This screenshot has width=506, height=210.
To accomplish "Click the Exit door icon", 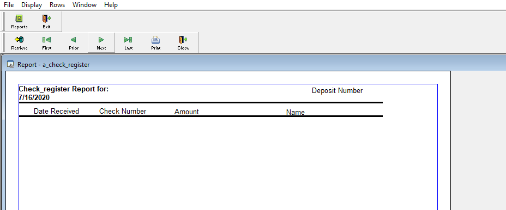I will pos(46,22).
